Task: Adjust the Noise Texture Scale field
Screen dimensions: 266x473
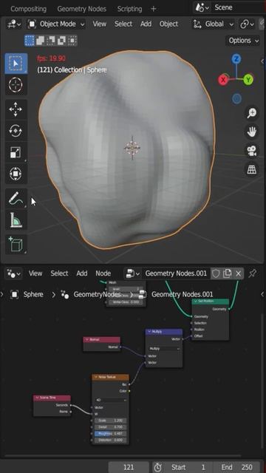Action: (x=110, y=421)
